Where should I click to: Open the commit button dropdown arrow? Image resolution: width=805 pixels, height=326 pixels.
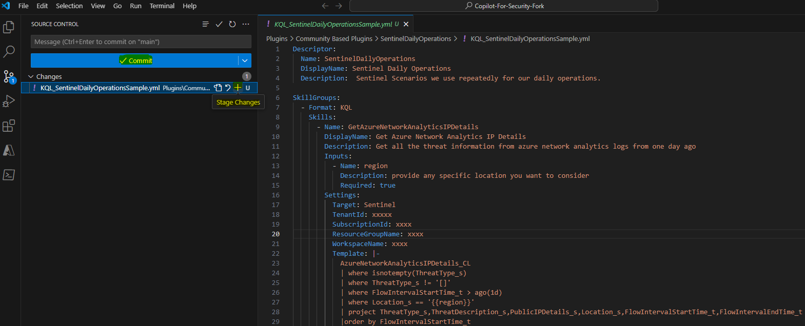point(245,60)
